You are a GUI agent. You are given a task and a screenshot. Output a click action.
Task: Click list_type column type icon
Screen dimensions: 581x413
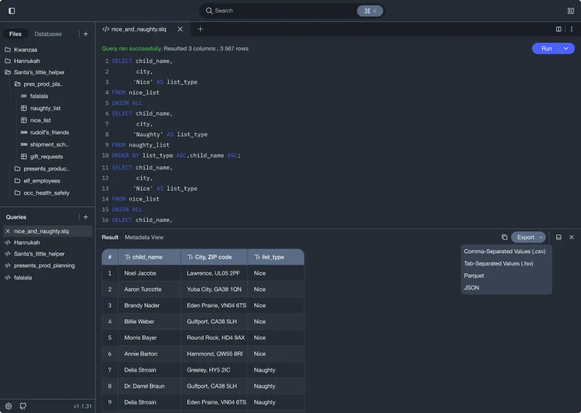257,257
